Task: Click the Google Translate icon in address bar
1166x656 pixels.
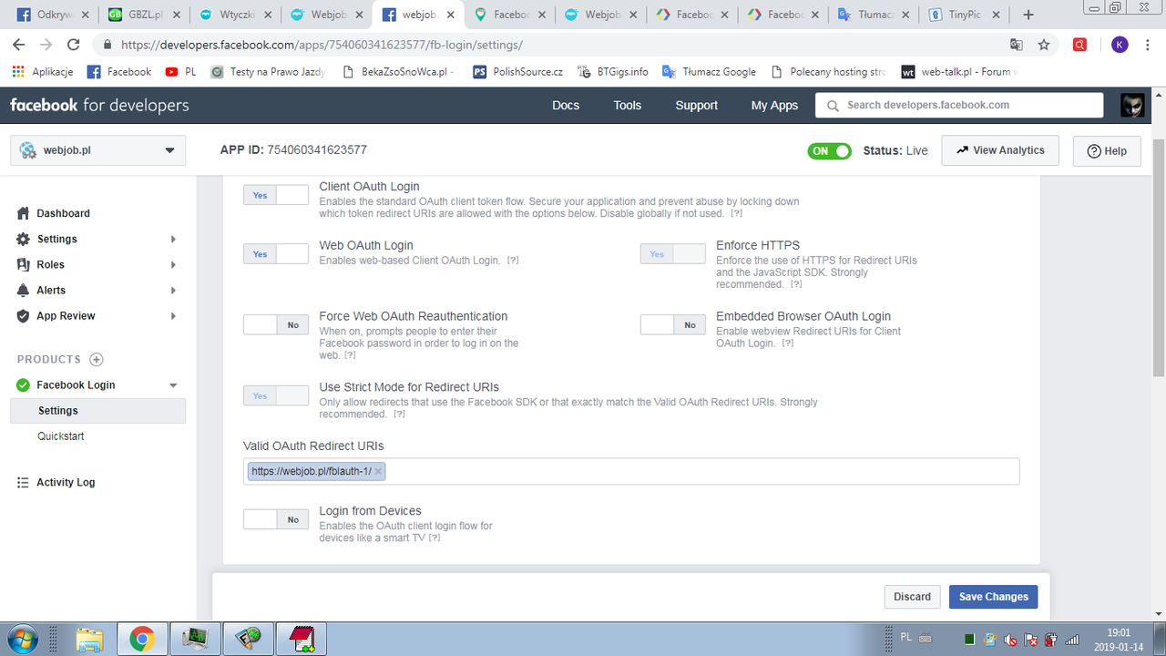Action: tap(1017, 45)
